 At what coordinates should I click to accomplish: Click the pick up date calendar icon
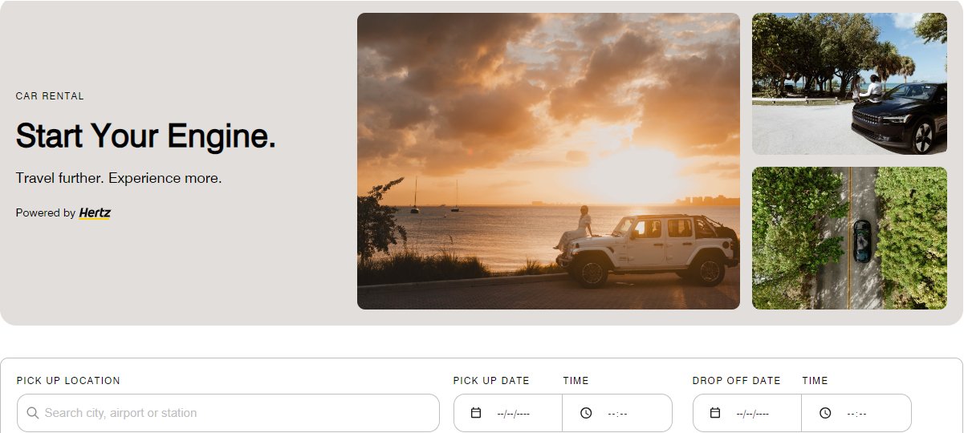click(476, 413)
